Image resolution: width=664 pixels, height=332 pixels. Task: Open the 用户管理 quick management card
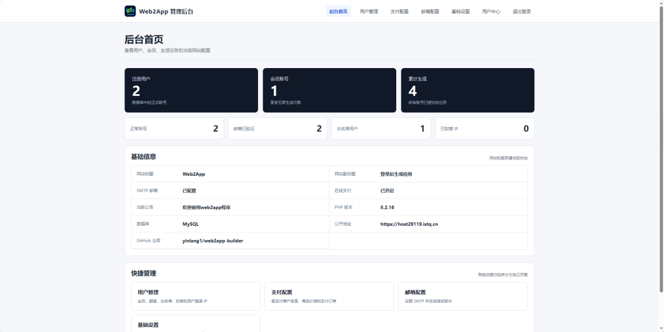pyautogui.click(x=196, y=296)
